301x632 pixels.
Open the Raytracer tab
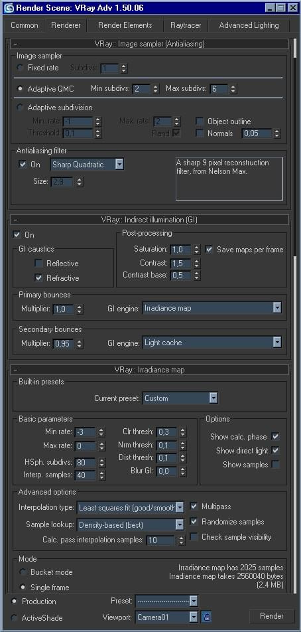(186, 25)
